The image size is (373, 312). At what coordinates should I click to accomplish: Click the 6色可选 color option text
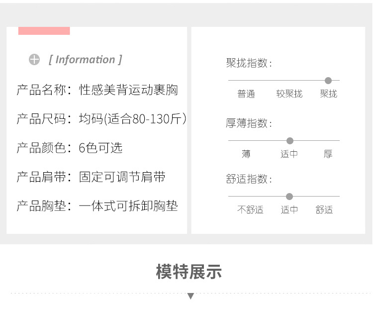point(100,148)
